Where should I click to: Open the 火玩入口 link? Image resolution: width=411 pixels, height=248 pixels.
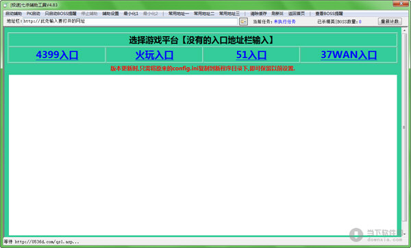click(x=154, y=55)
